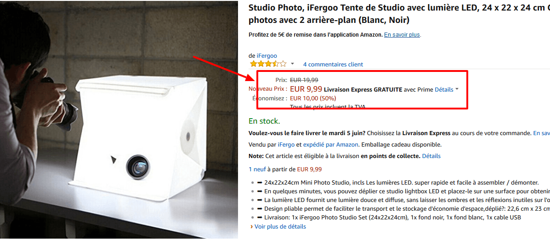Expand the arrow after the Prime Détails link
Image resolution: width=550 pixels, height=240 pixels.
point(457,89)
